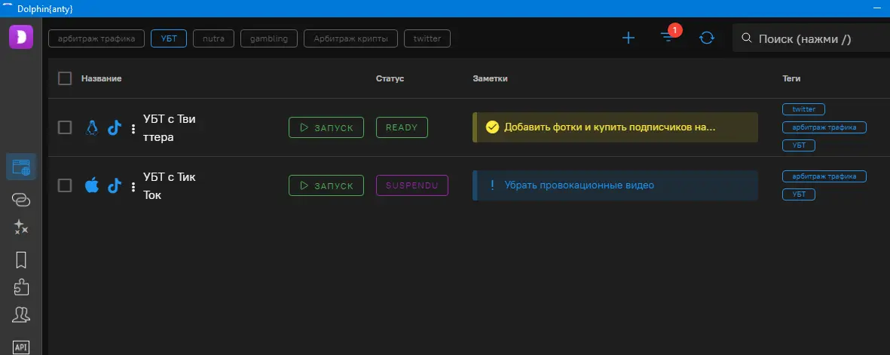
Task: Click READY status badge
Action: (402, 128)
